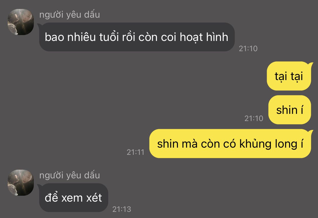Tap the avatar next to "để xem xét"
This screenshot has height=218, width=318.
coord(21,183)
